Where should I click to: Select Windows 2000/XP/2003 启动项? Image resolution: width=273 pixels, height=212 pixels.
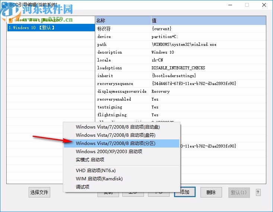click(122, 152)
